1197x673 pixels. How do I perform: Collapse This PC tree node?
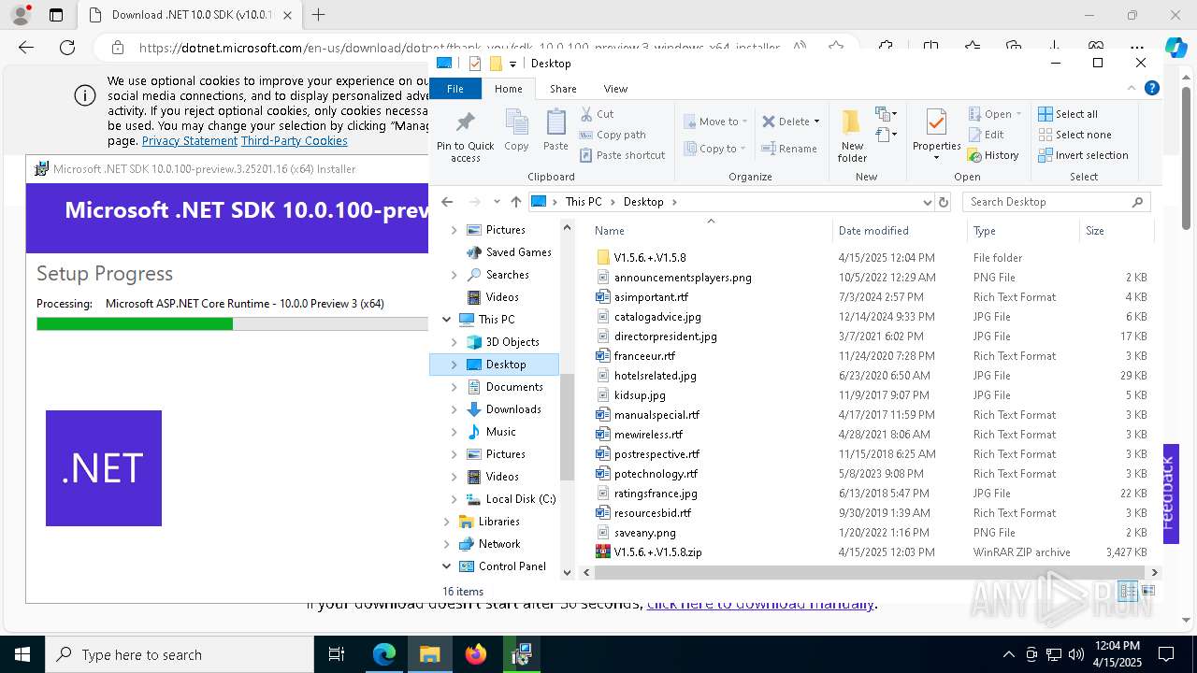click(447, 320)
